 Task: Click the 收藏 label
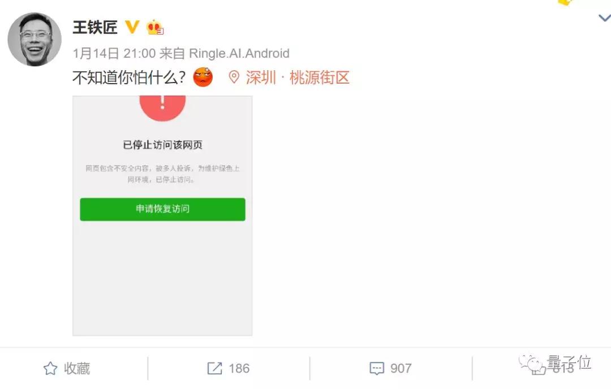[77, 368]
